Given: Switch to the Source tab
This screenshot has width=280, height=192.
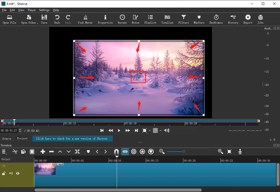Looking at the screenshot, I should [7, 138].
